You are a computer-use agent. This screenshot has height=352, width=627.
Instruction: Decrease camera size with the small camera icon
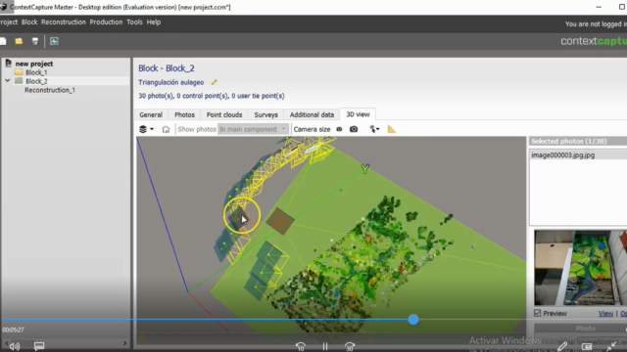point(339,129)
